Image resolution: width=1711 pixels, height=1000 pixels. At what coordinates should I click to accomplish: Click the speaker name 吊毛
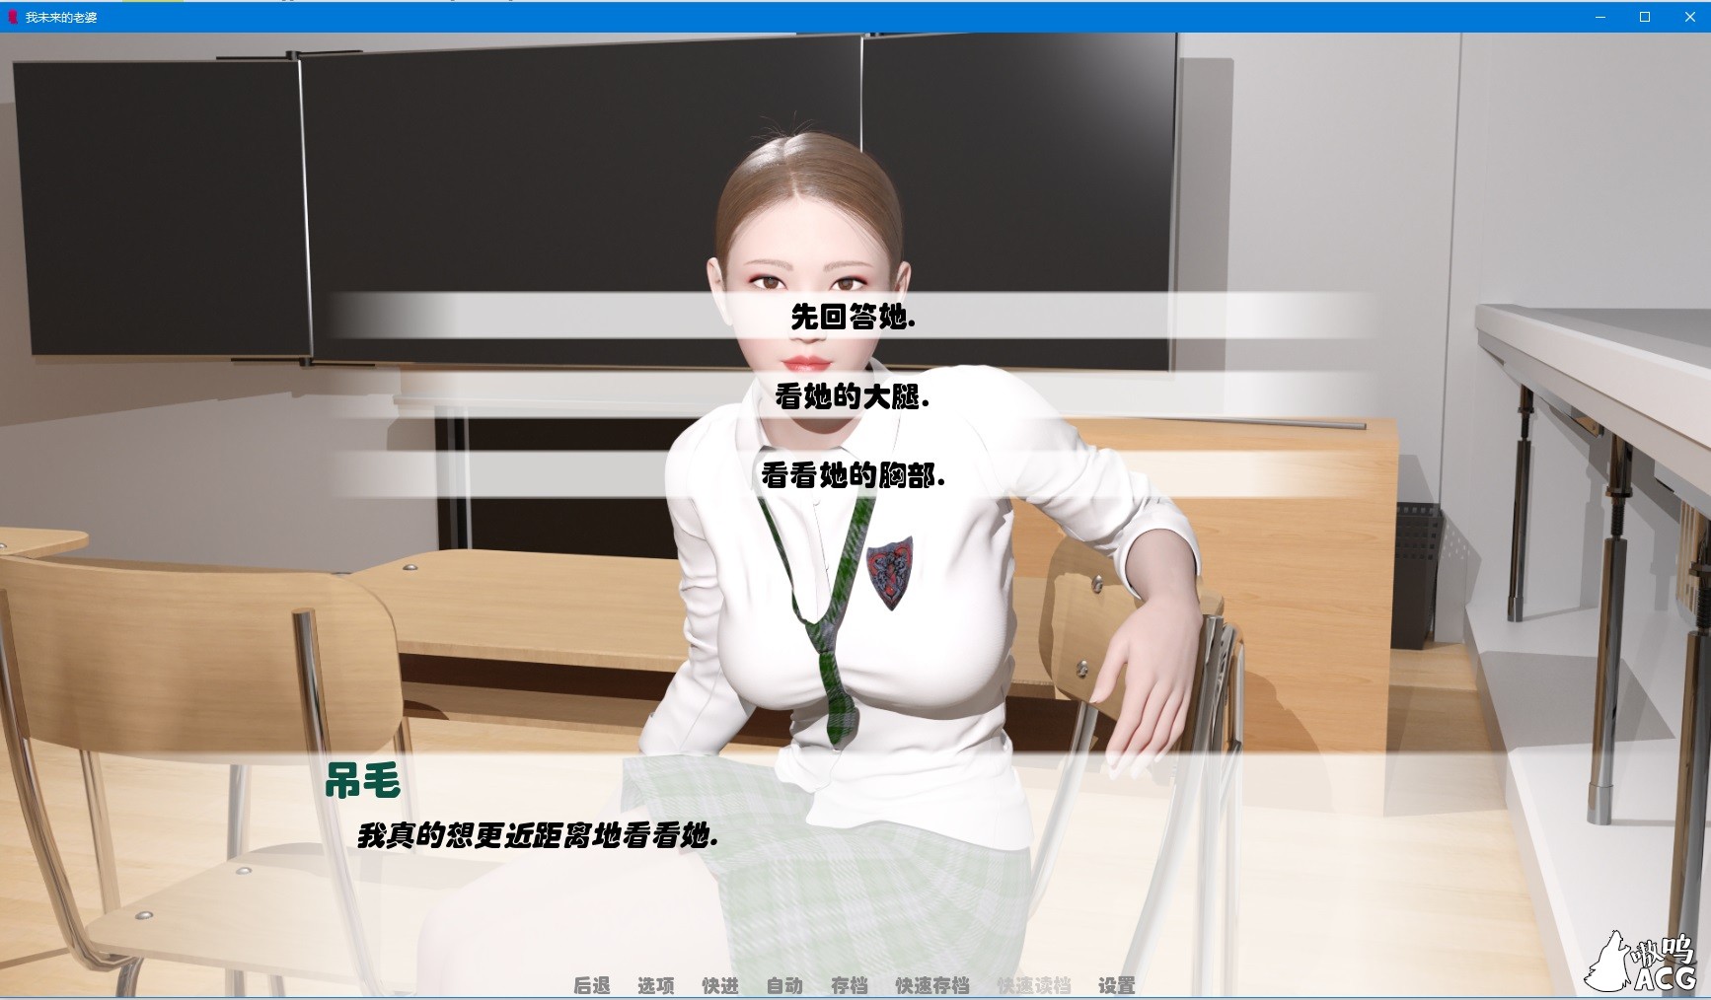tap(363, 781)
